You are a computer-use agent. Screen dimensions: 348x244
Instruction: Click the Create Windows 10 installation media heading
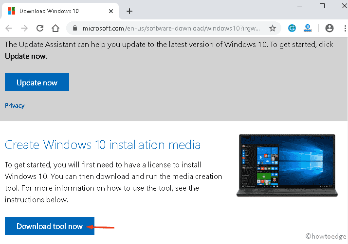103,145
